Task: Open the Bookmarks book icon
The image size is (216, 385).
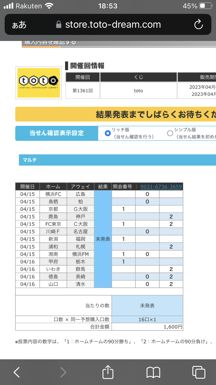Action: (153, 372)
